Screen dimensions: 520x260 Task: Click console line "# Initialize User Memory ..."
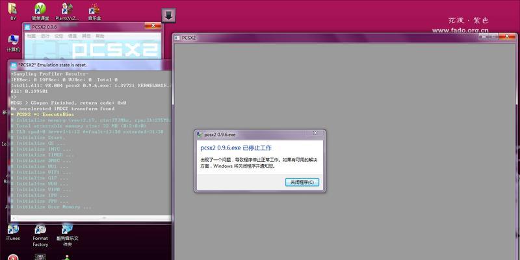coord(51,207)
